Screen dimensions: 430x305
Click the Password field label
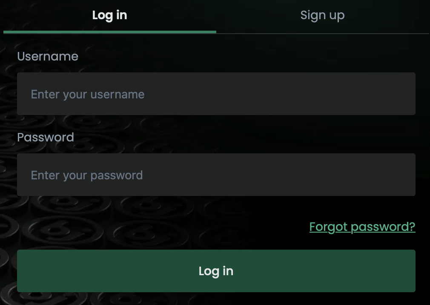click(x=45, y=137)
